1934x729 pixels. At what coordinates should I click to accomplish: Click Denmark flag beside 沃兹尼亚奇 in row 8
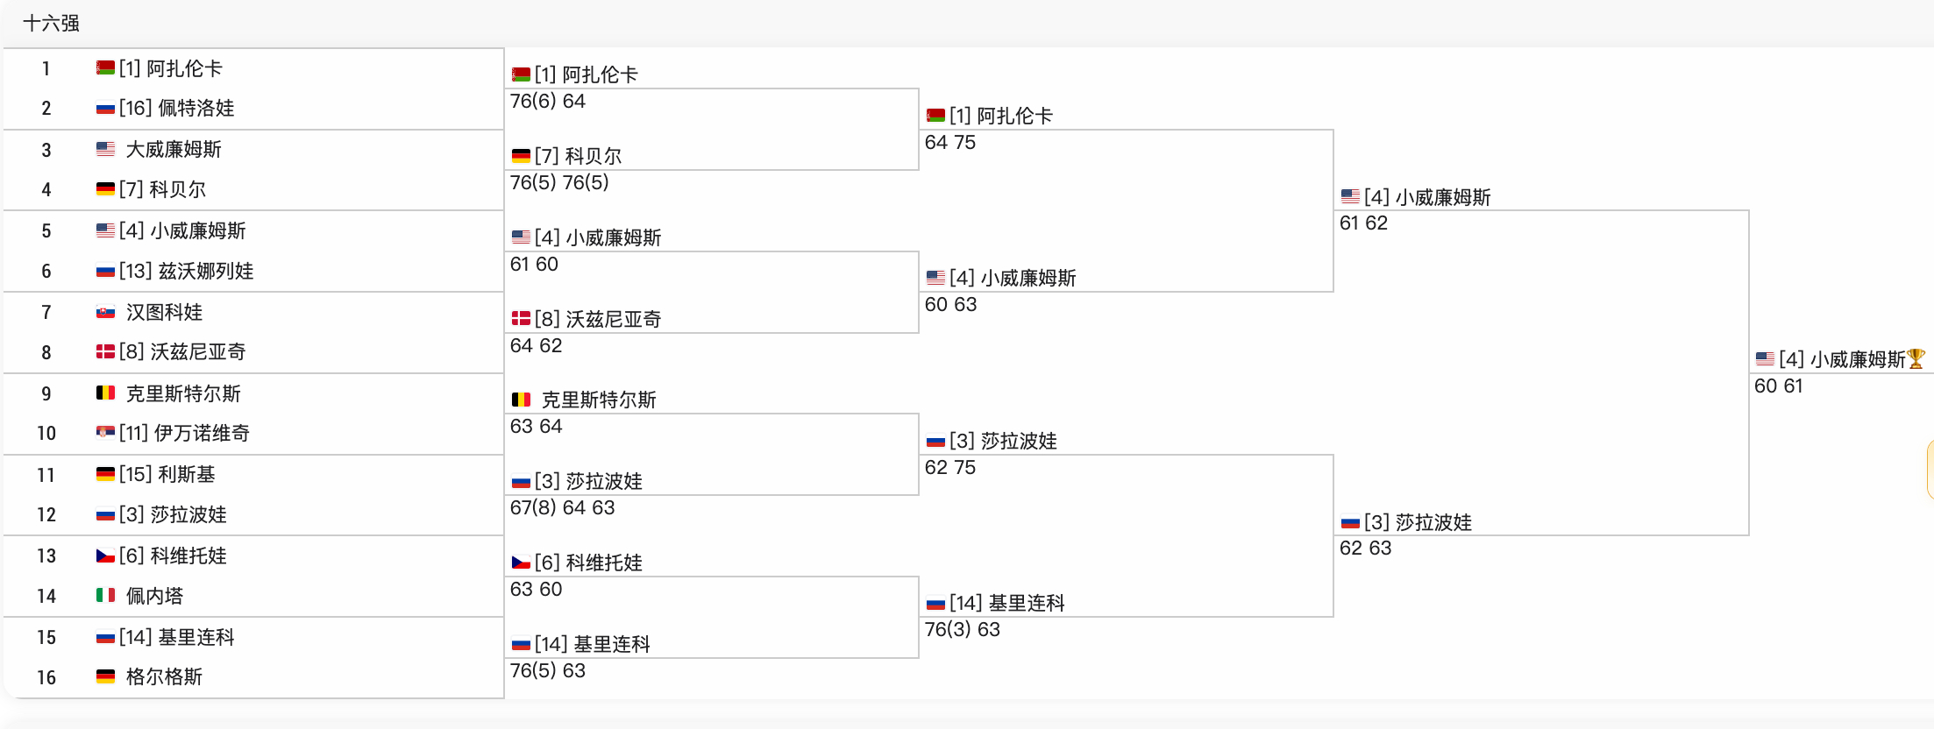(x=105, y=352)
